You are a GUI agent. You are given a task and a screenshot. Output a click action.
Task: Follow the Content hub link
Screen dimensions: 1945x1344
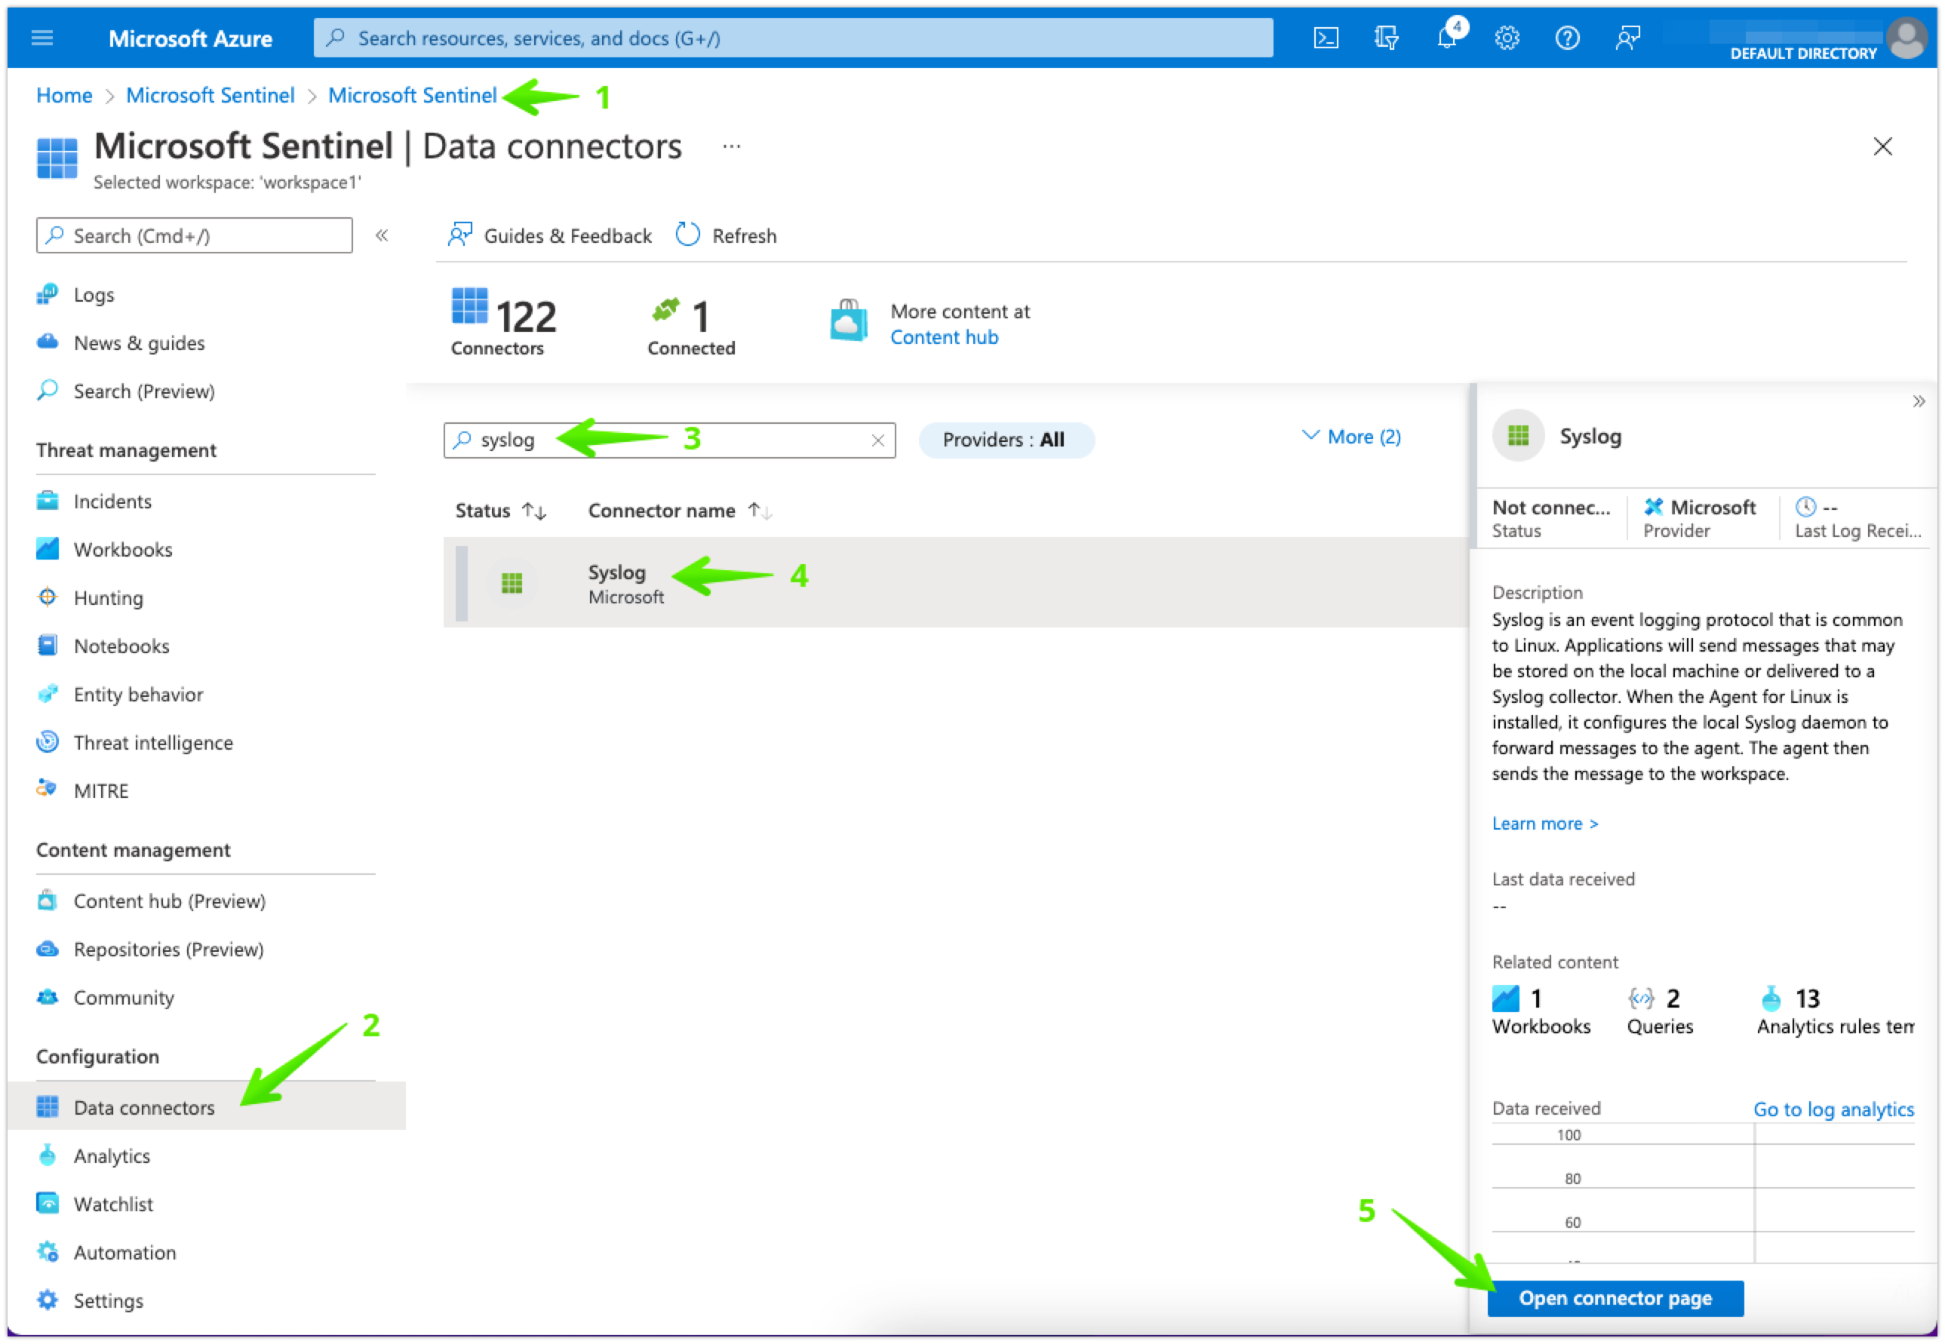coord(945,337)
